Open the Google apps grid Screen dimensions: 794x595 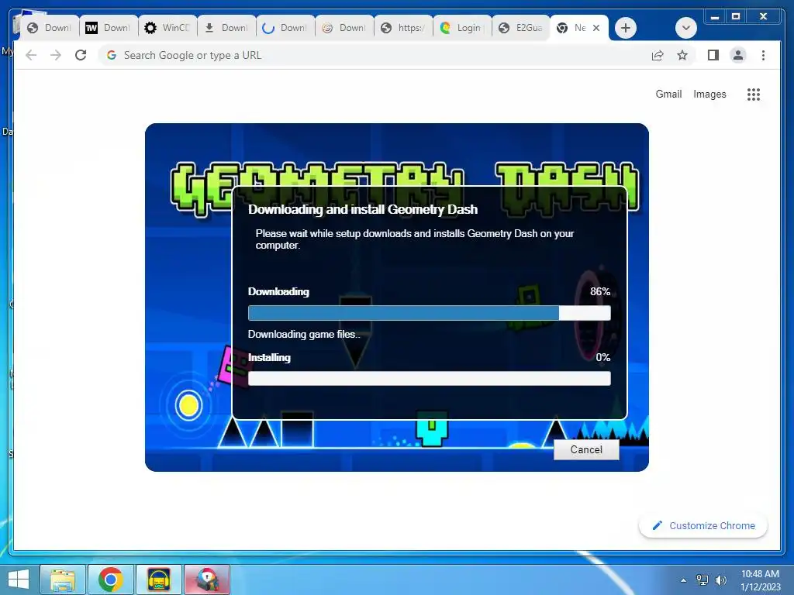pos(754,94)
